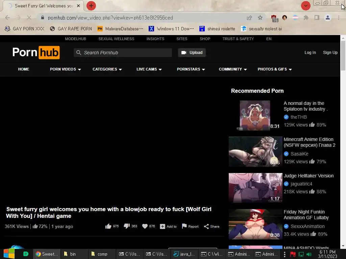Click the browser forward arrow

[18, 18]
